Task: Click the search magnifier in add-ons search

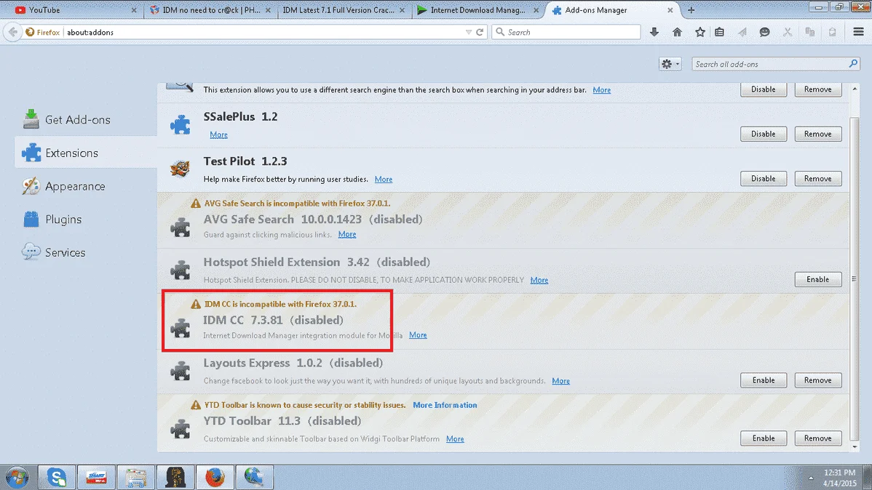Action: pos(853,64)
